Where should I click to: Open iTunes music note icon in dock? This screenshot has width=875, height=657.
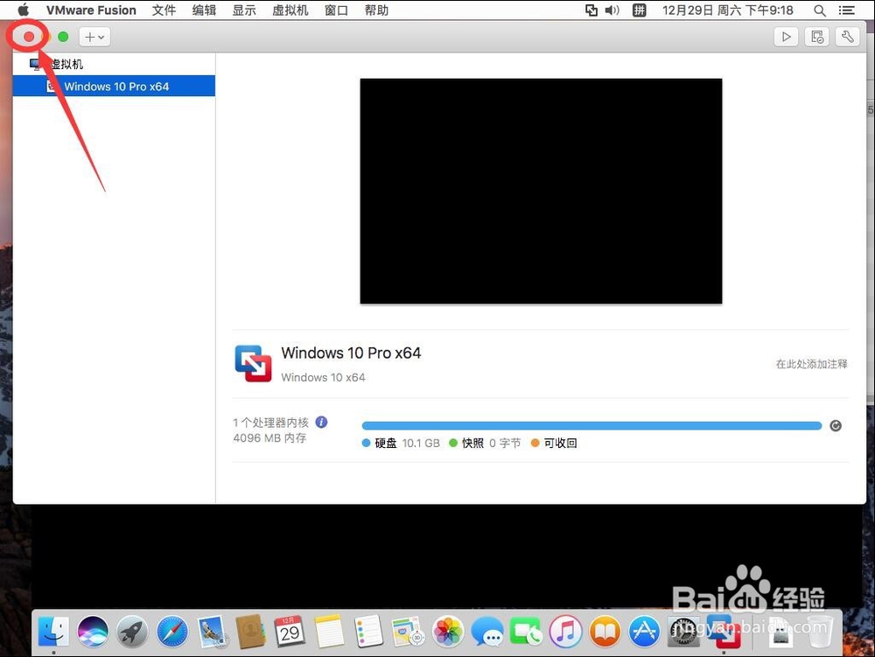pos(565,632)
